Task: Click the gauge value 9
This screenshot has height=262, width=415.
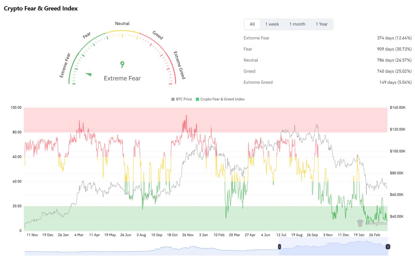Action: coord(122,65)
